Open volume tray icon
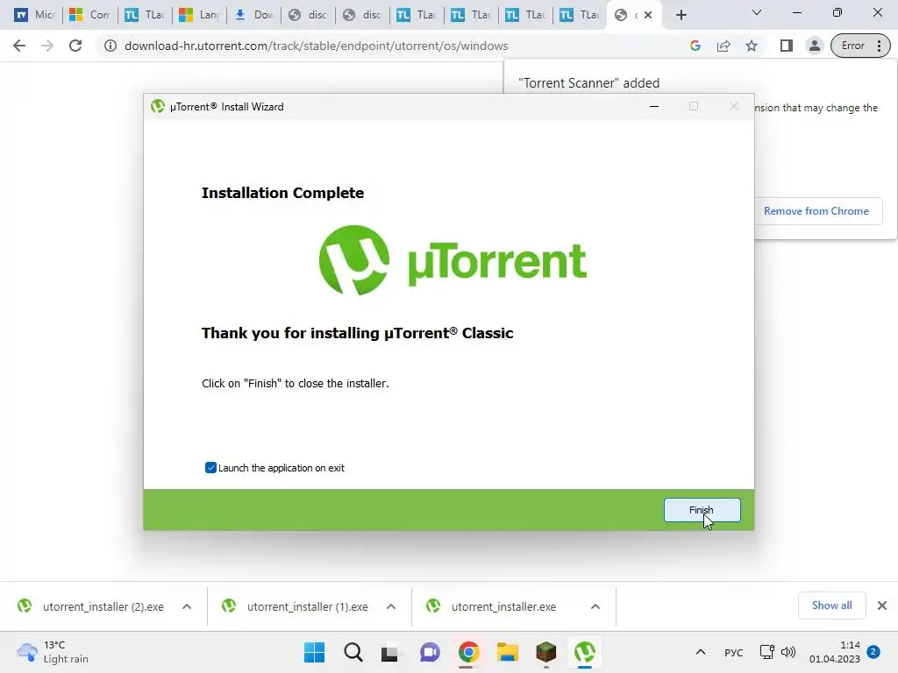The width and height of the screenshot is (898, 673). tap(788, 652)
